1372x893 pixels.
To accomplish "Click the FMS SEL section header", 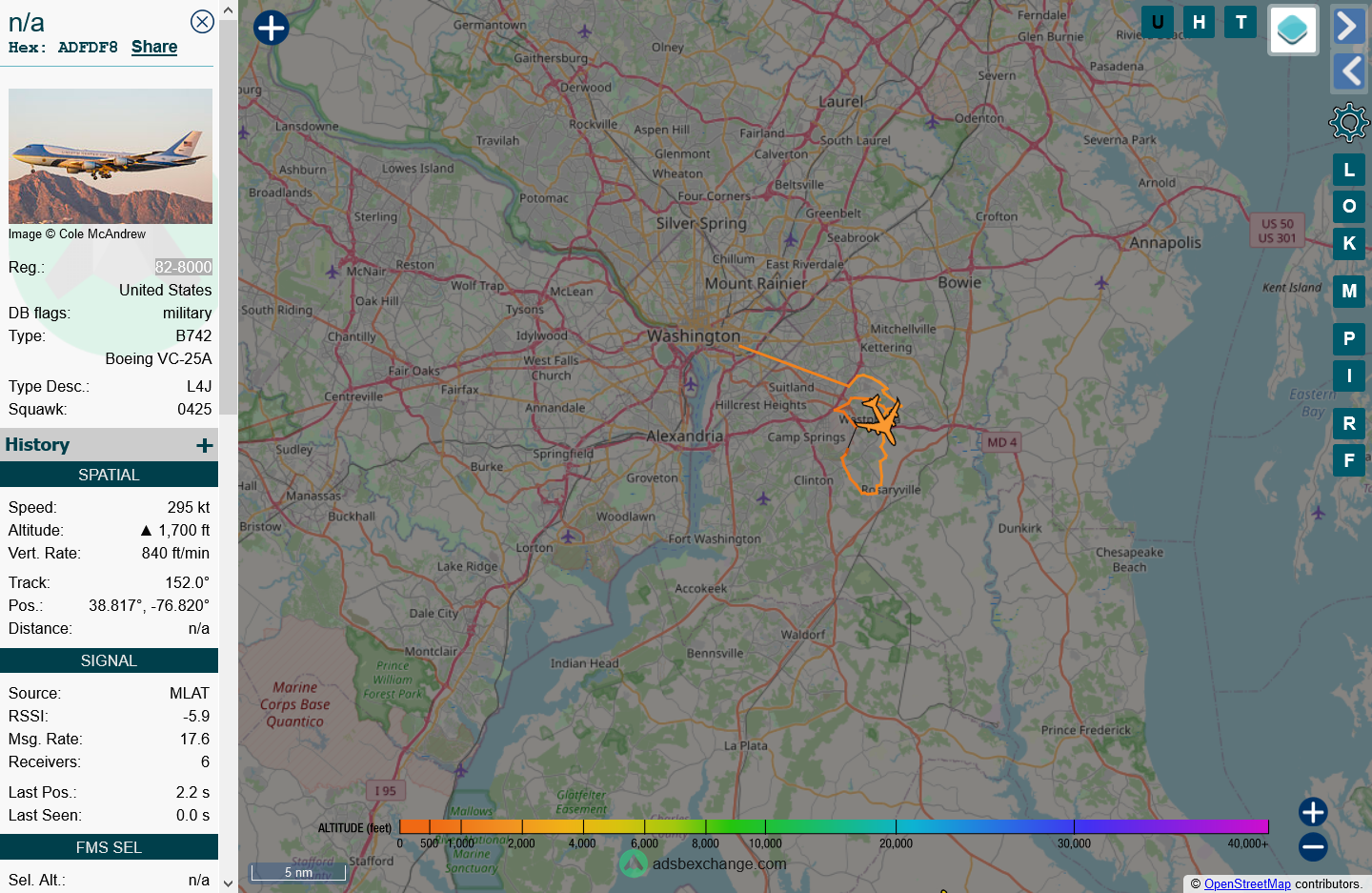I will (x=109, y=847).
